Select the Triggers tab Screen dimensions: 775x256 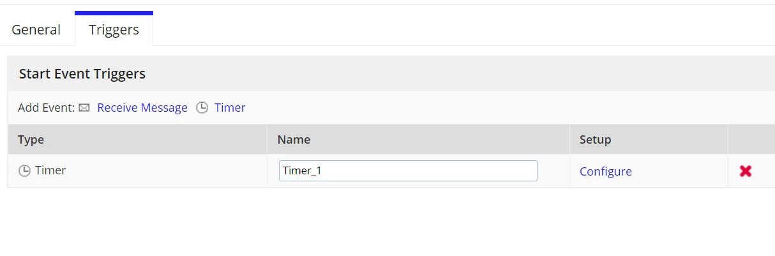click(x=114, y=29)
